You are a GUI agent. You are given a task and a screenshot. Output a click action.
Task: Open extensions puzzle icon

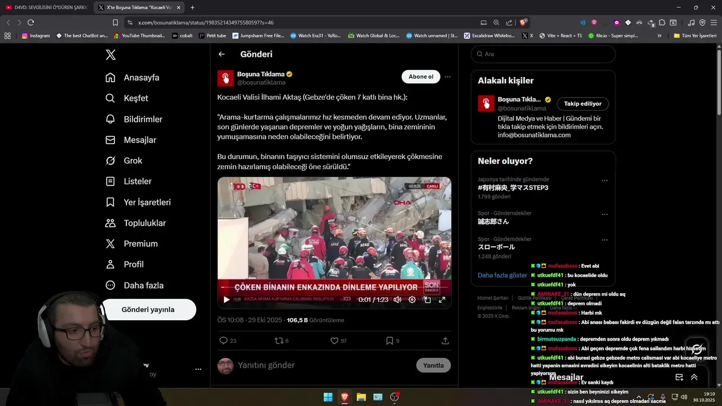(662, 23)
